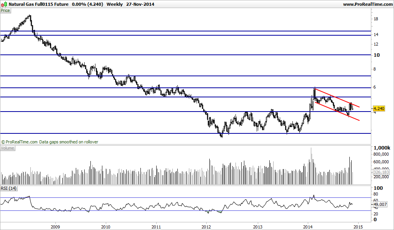Click the lower red channel trendline

tap(337, 112)
